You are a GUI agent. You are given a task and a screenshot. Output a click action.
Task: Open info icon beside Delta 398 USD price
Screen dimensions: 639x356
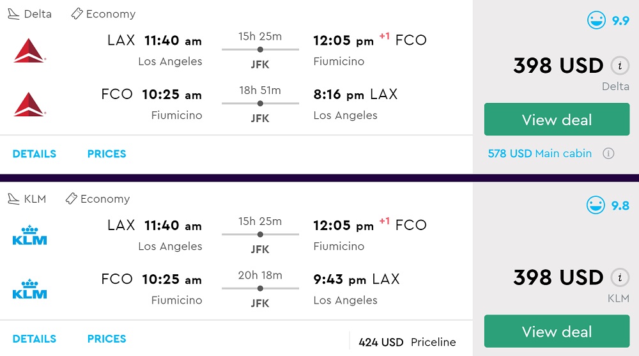pos(618,66)
